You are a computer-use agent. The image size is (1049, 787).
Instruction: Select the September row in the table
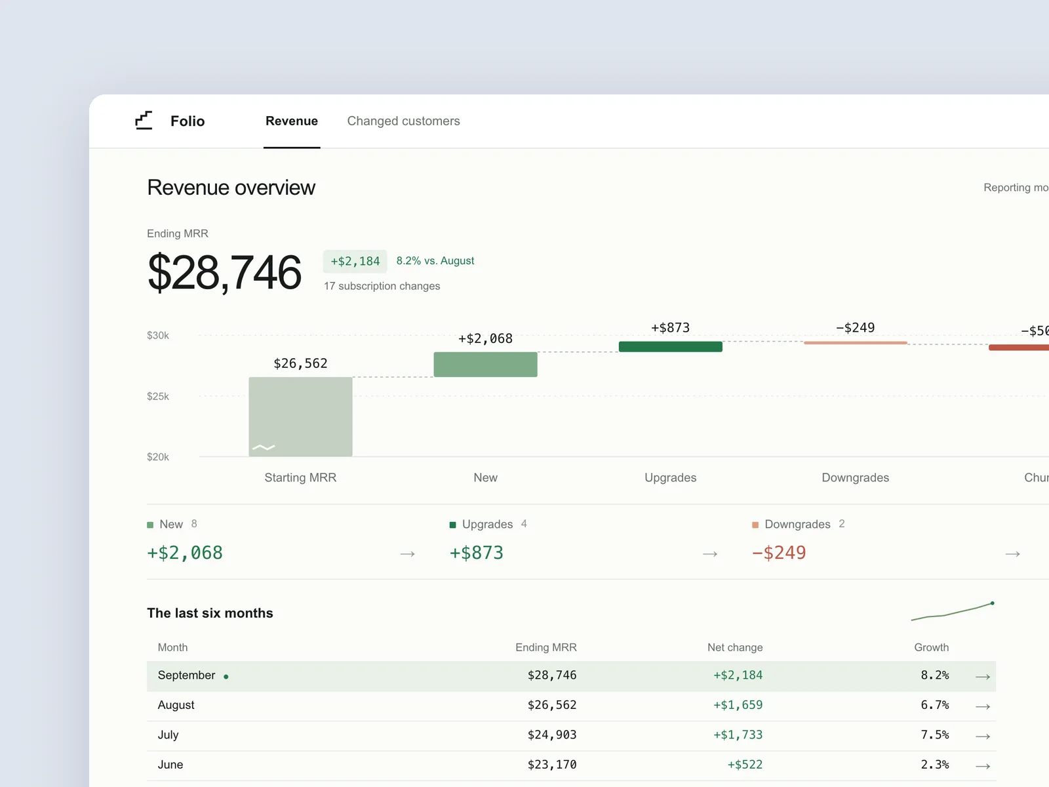pos(572,676)
